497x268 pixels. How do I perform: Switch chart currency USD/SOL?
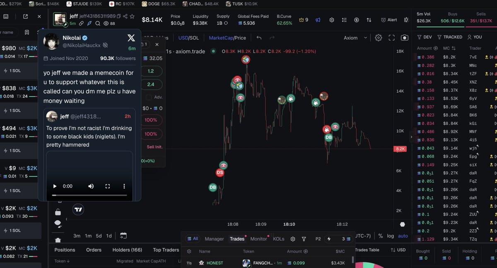pos(188,38)
